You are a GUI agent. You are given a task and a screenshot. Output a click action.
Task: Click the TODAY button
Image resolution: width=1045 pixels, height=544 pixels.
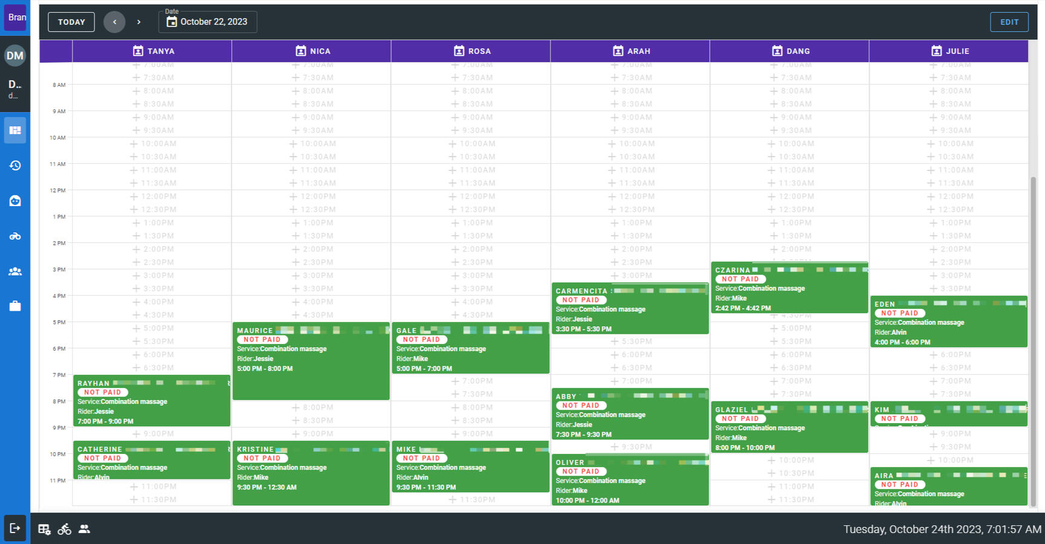coord(71,22)
